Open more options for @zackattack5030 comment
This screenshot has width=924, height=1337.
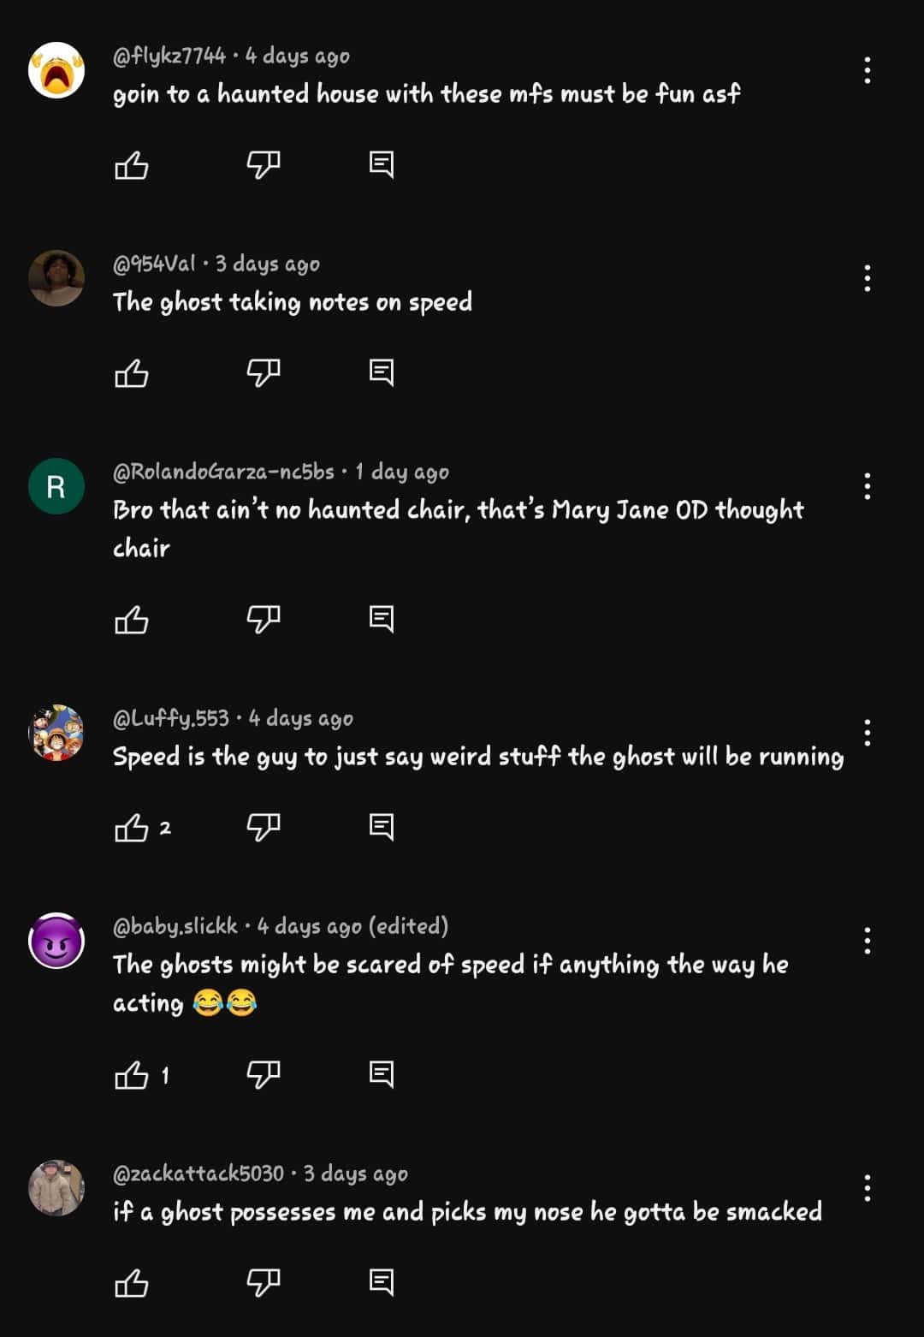click(x=868, y=1188)
